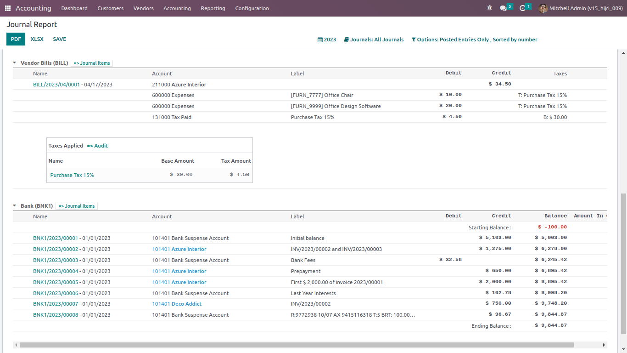
Task: Click the '[FURN_9999] Office Design Software' label
Action: [336, 106]
